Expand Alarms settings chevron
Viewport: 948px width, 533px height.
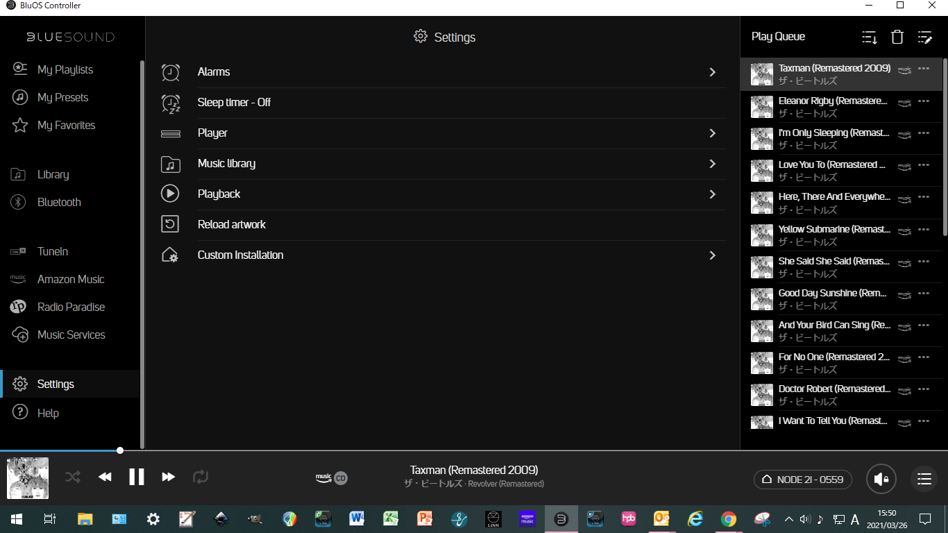[x=712, y=72]
